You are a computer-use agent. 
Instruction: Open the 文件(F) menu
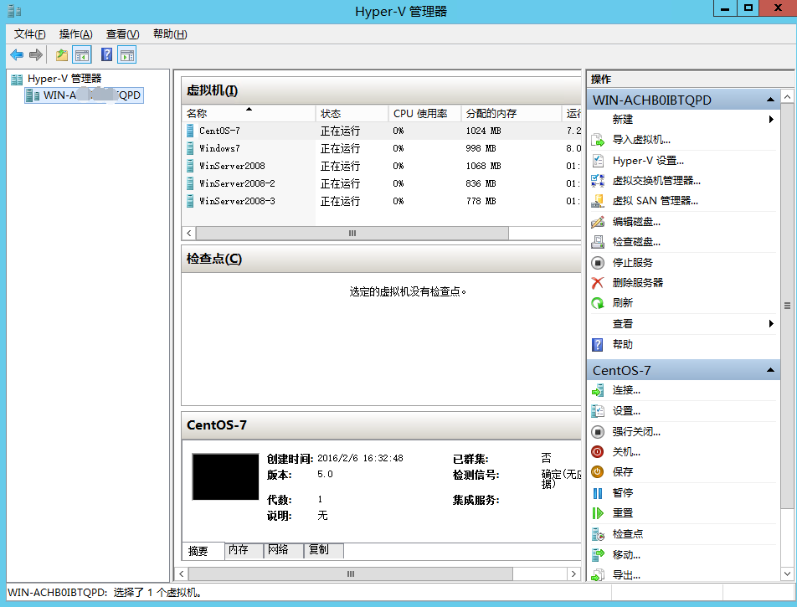(29, 34)
